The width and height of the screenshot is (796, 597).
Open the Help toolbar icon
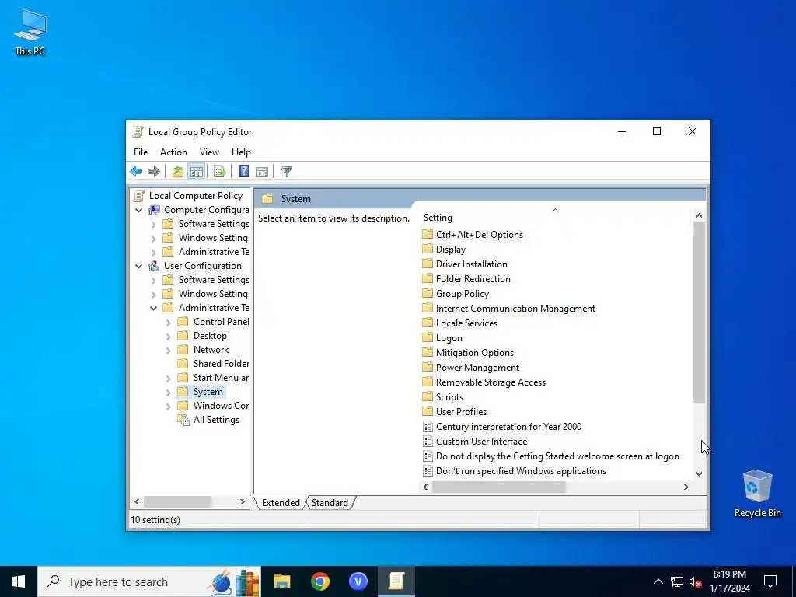[243, 172]
